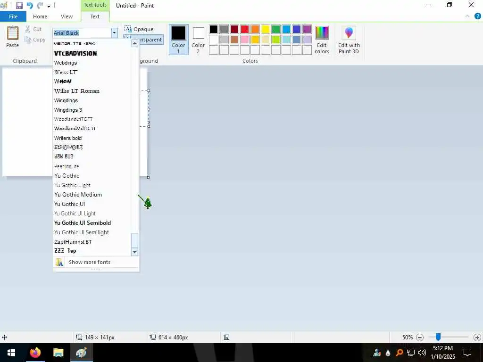This screenshot has width=483, height=362.
Task: Zoom out with the minus button
Action: click(x=419, y=337)
